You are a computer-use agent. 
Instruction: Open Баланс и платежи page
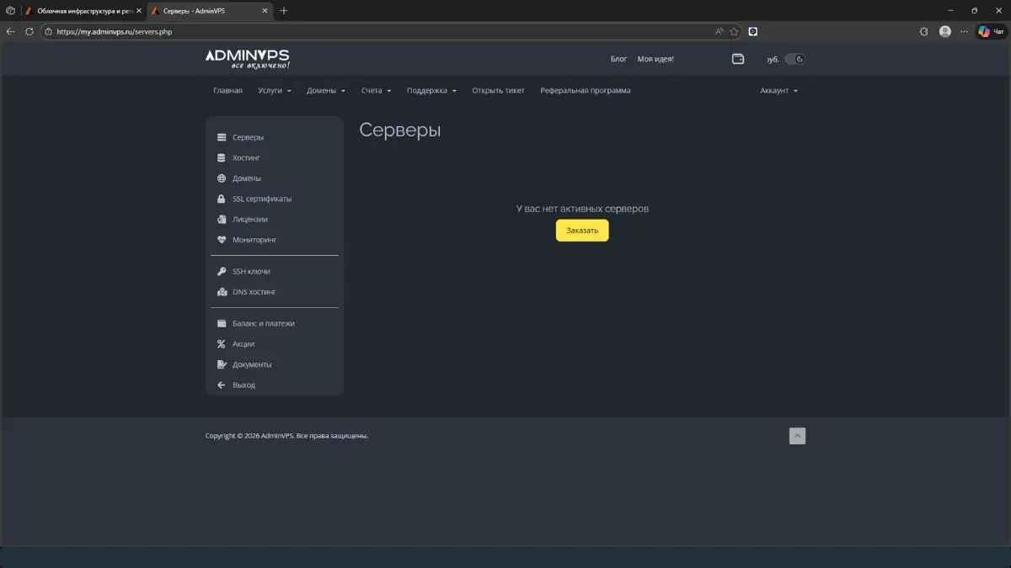263,323
